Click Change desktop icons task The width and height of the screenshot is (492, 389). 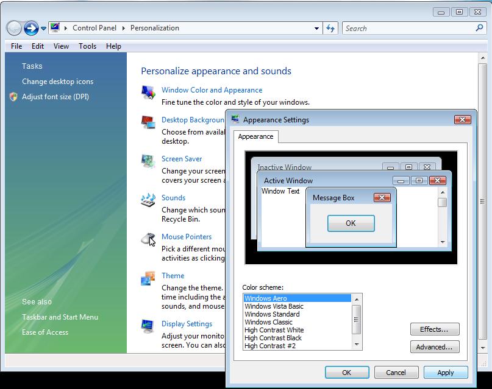58,82
